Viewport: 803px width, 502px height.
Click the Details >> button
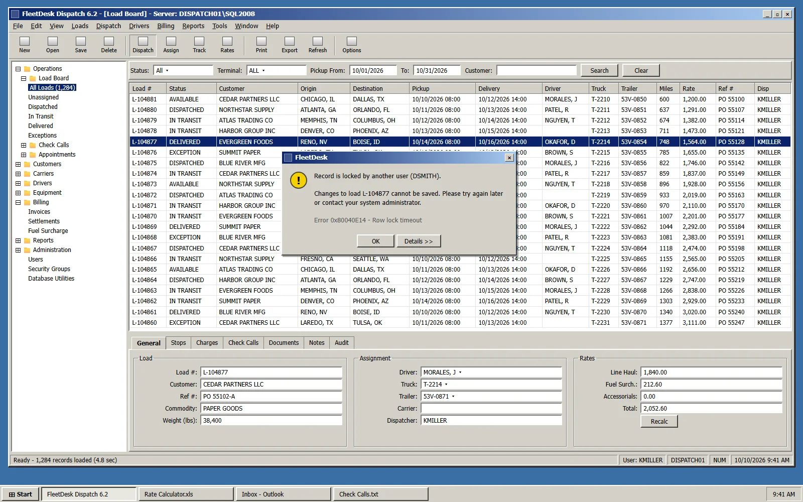(419, 241)
